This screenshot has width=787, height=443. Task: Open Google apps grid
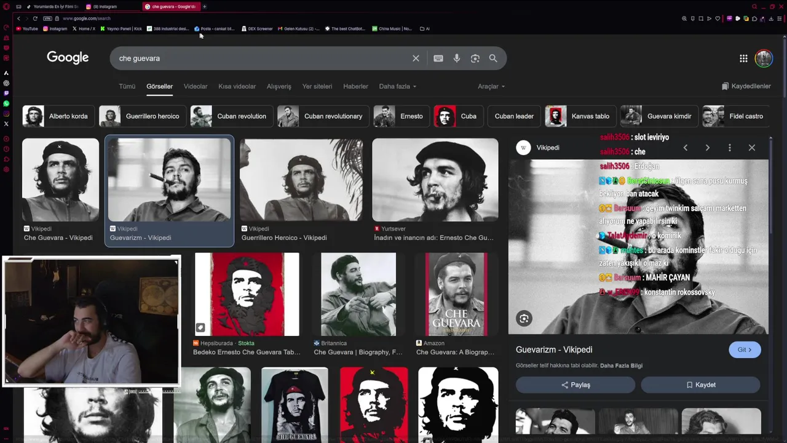(x=743, y=58)
